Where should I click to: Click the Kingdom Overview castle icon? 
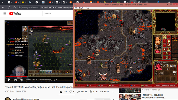click(x=165, y=37)
